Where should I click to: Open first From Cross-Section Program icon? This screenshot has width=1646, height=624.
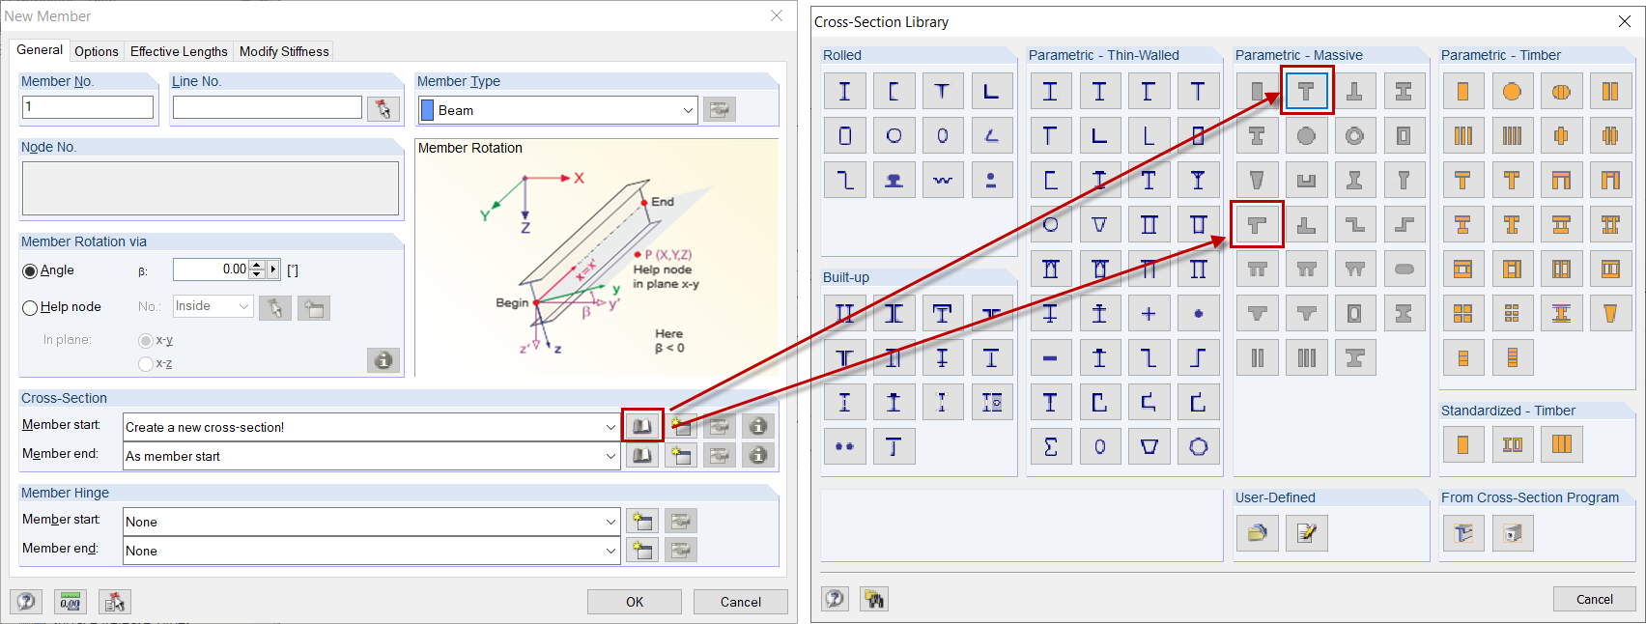pos(1462,532)
